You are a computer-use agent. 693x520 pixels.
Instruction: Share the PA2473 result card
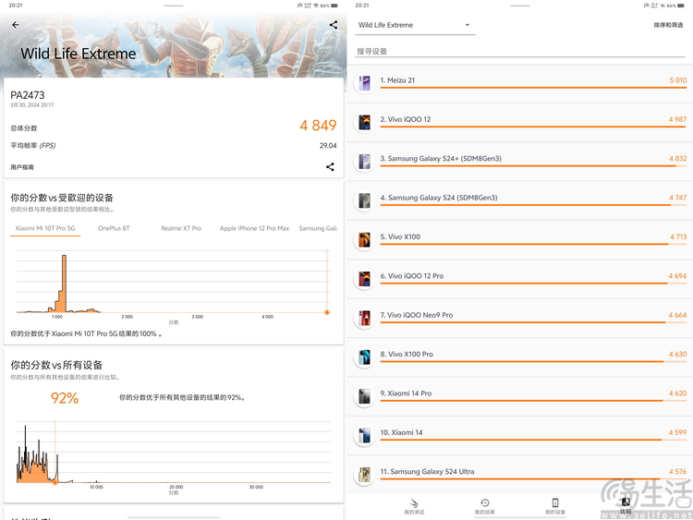click(330, 166)
